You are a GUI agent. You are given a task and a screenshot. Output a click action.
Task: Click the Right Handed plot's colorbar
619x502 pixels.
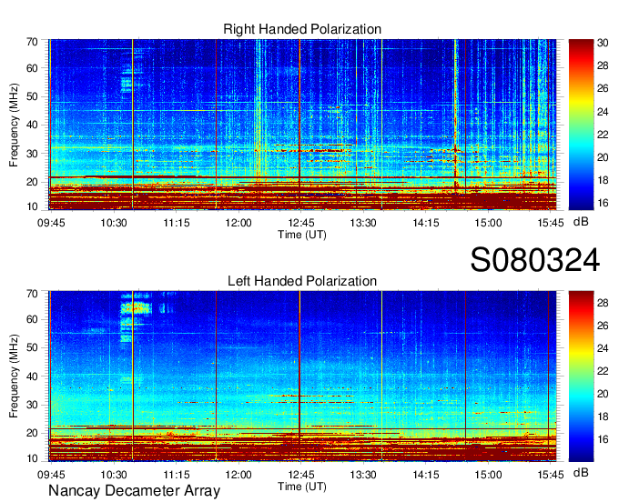click(581, 125)
